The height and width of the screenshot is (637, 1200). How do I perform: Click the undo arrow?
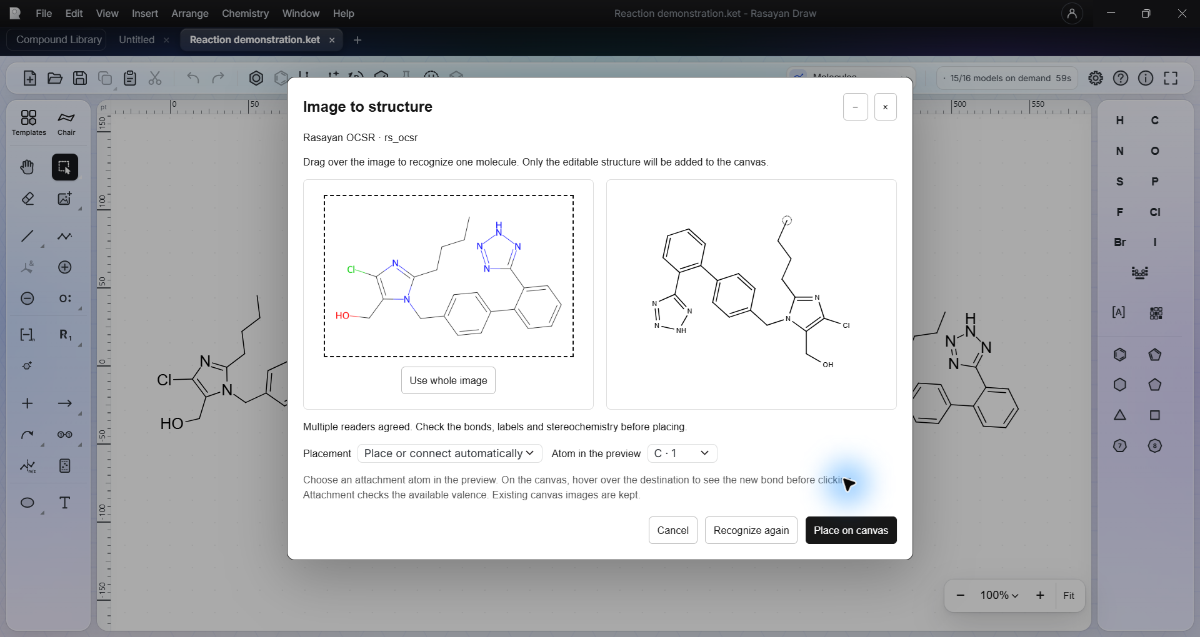tap(193, 78)
